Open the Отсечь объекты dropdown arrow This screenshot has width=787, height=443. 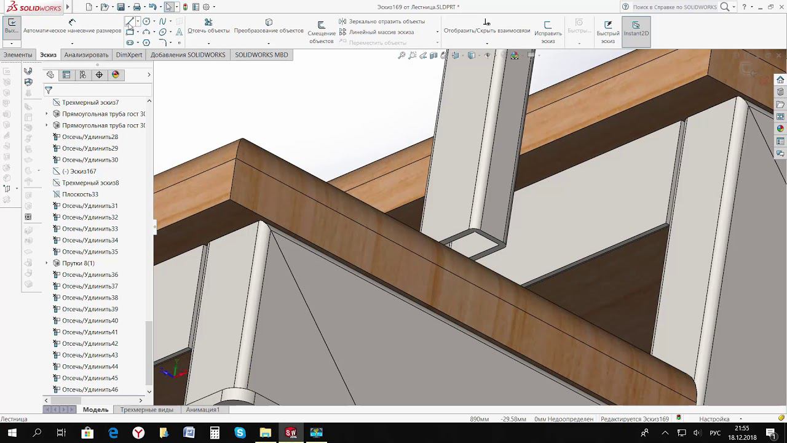[x=208, y=43]
